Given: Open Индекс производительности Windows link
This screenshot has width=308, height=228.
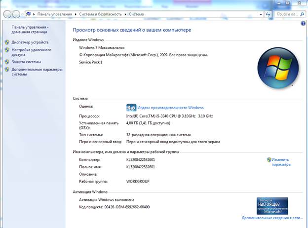Looking at the screenshot, I should pos(170,108).
